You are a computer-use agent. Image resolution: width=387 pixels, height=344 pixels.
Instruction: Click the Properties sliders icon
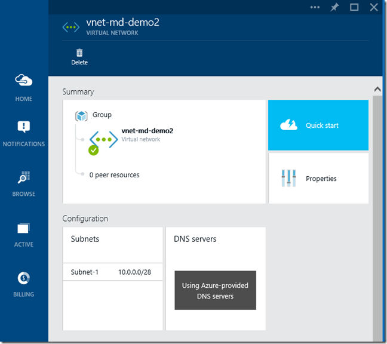click(x=288, y=178)
